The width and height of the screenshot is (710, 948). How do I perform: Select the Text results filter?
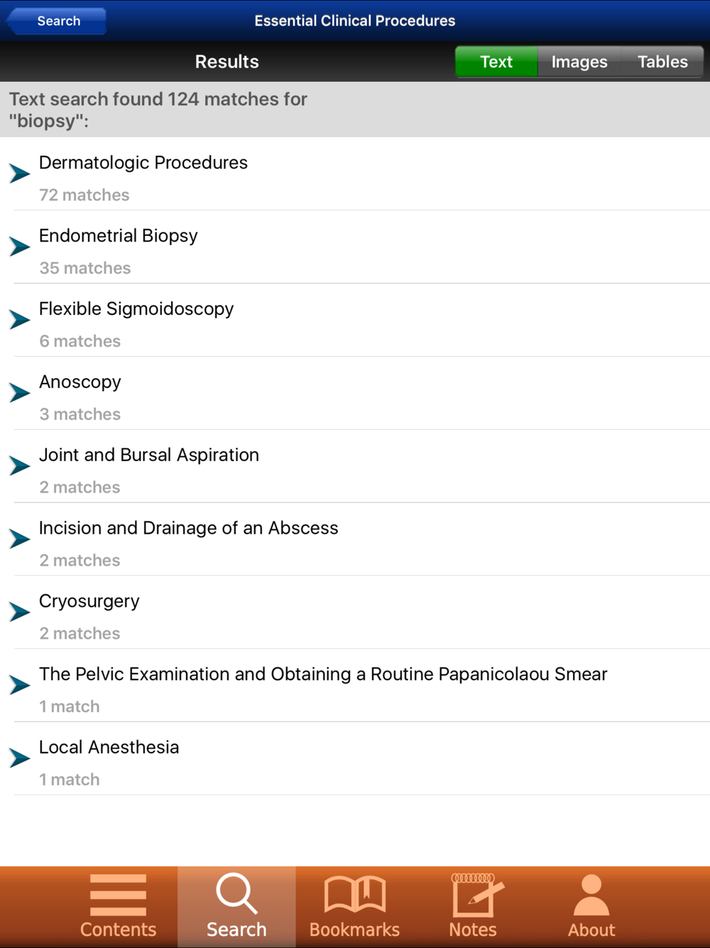496,62
